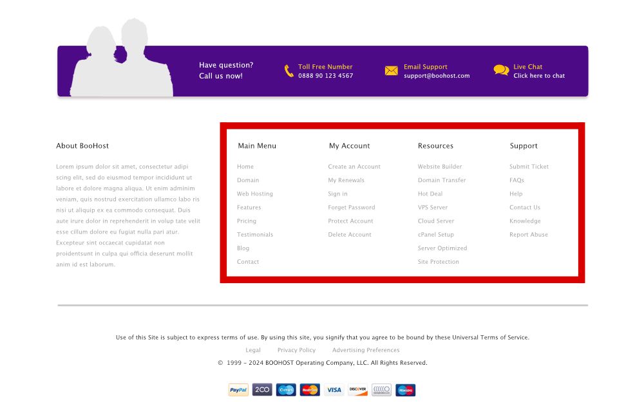Open the Forget Password link under My Account
644x415 pixels.
point(351,207)
